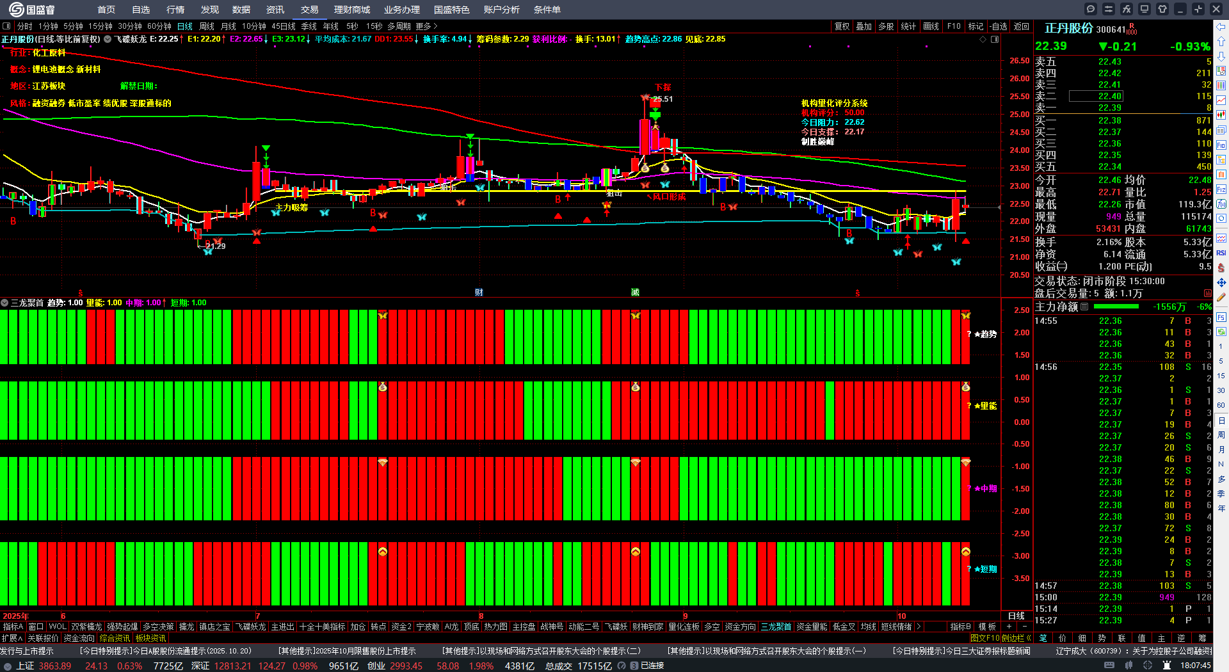The width and height of the screenshot is (1229, 672).
Task: Open the 三龙聚首 sub-chart indicator dropdown
Action: [4, 303]
